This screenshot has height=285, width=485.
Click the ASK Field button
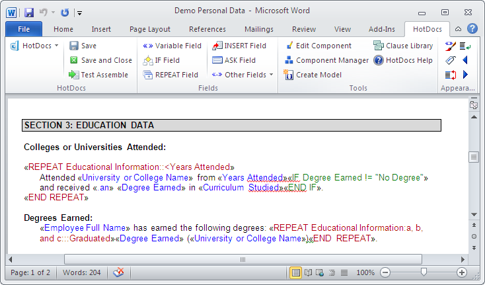pos(234,60)
